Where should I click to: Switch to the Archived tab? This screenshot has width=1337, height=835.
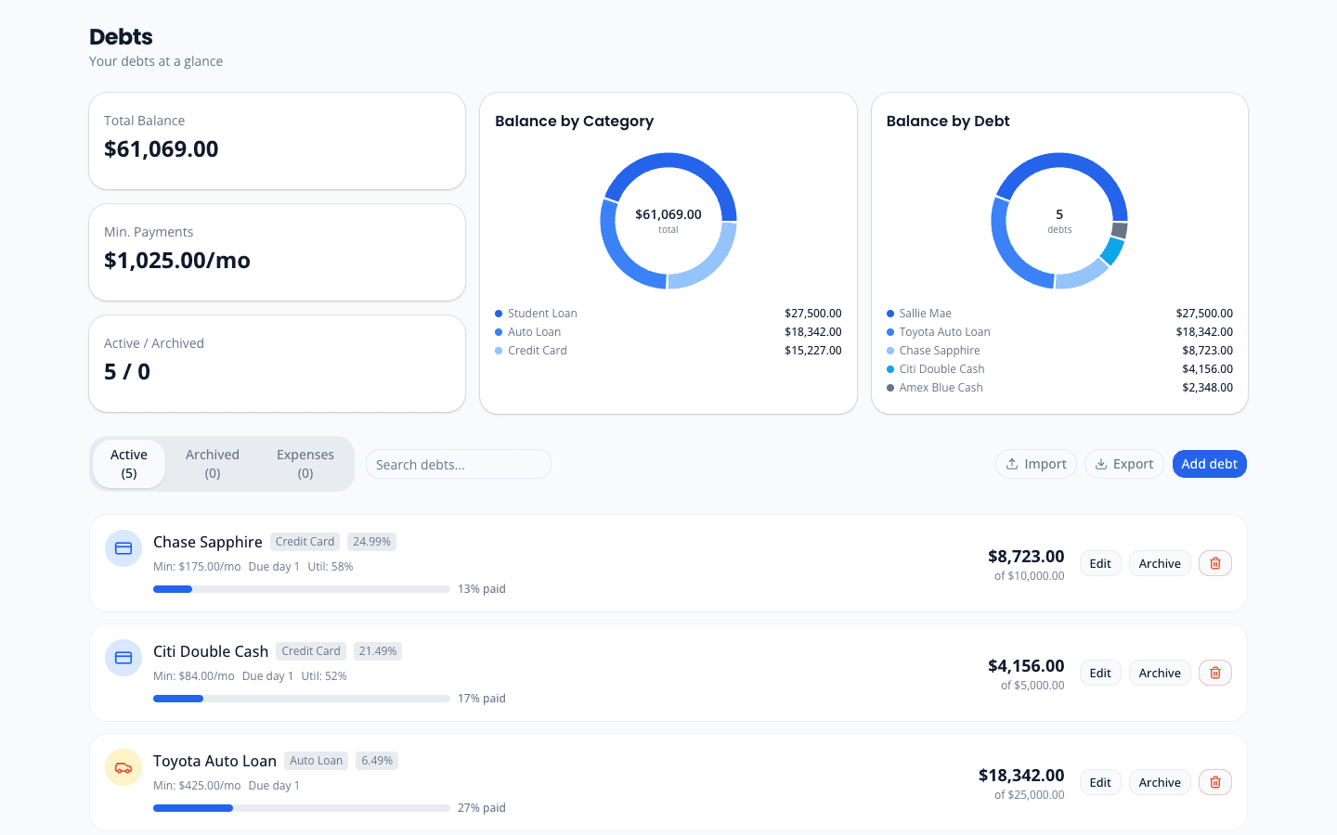(212, 463)
